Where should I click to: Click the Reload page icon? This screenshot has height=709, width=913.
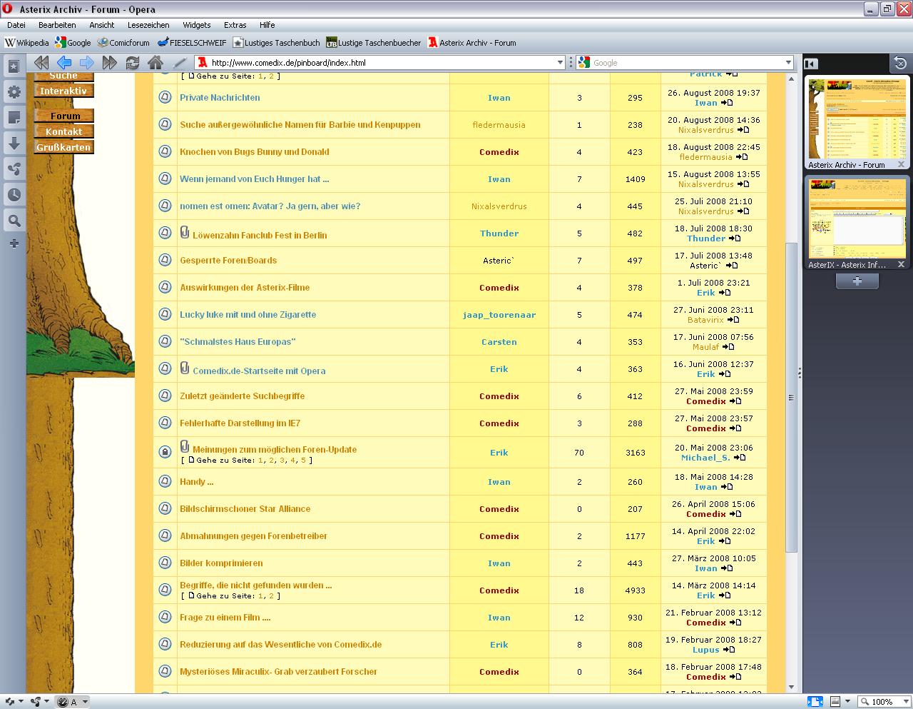[133, 63]
